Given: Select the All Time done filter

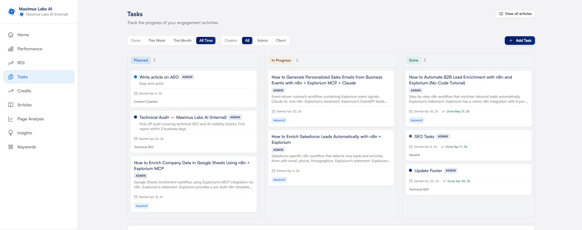Looking at the screenshot, I should (206, 41).
